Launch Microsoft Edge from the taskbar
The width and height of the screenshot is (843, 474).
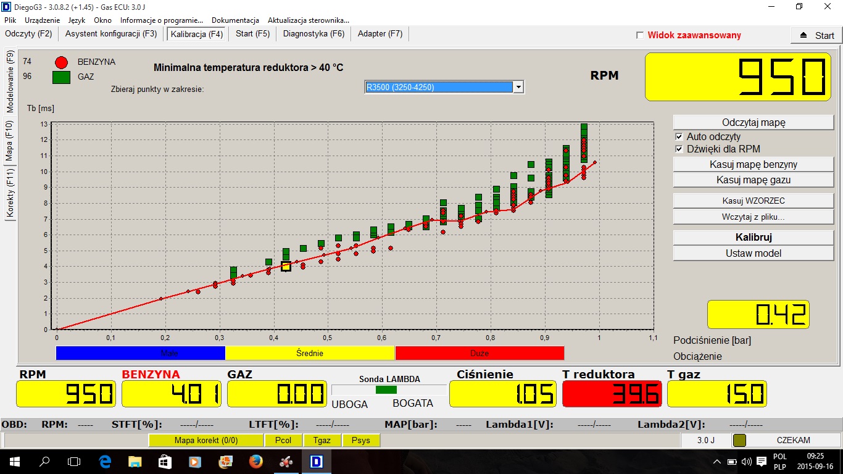point(105,461)
